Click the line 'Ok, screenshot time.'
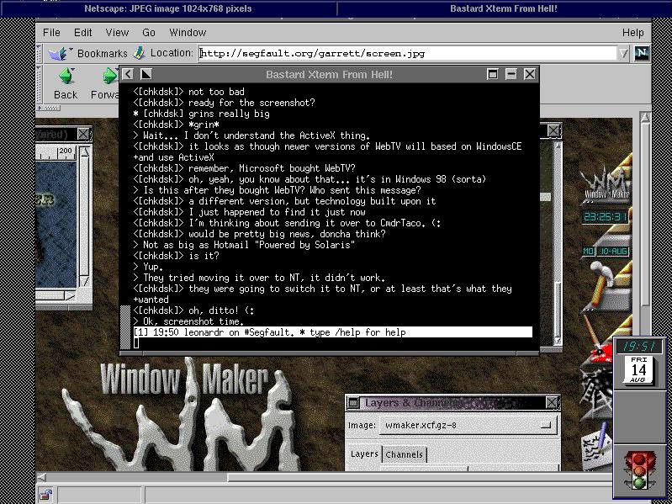Image resolution: width=672 pixels, height=504 pixels. click(x=188, y=321)
